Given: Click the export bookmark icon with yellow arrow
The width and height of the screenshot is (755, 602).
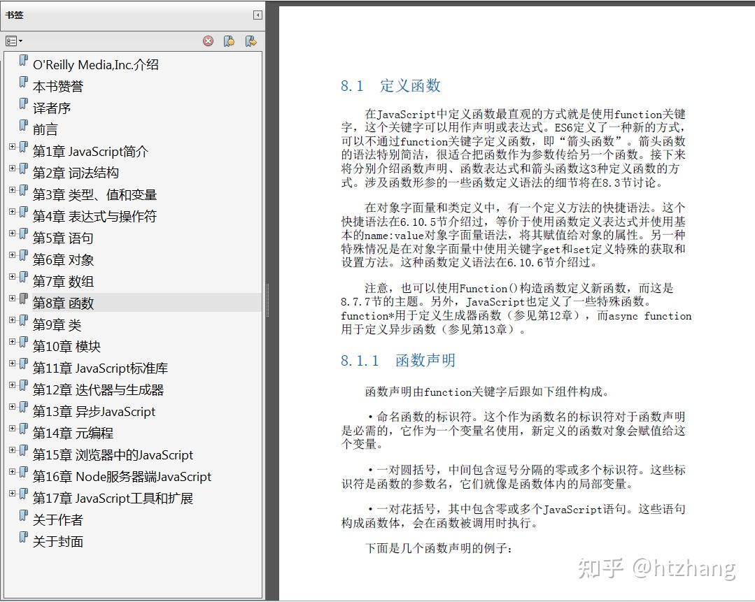Looking at the screenshot, I should coord(251,41).
